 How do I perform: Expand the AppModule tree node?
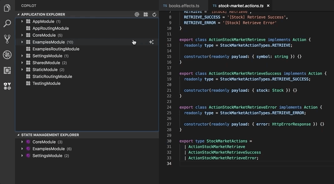[x=22, y=22]
